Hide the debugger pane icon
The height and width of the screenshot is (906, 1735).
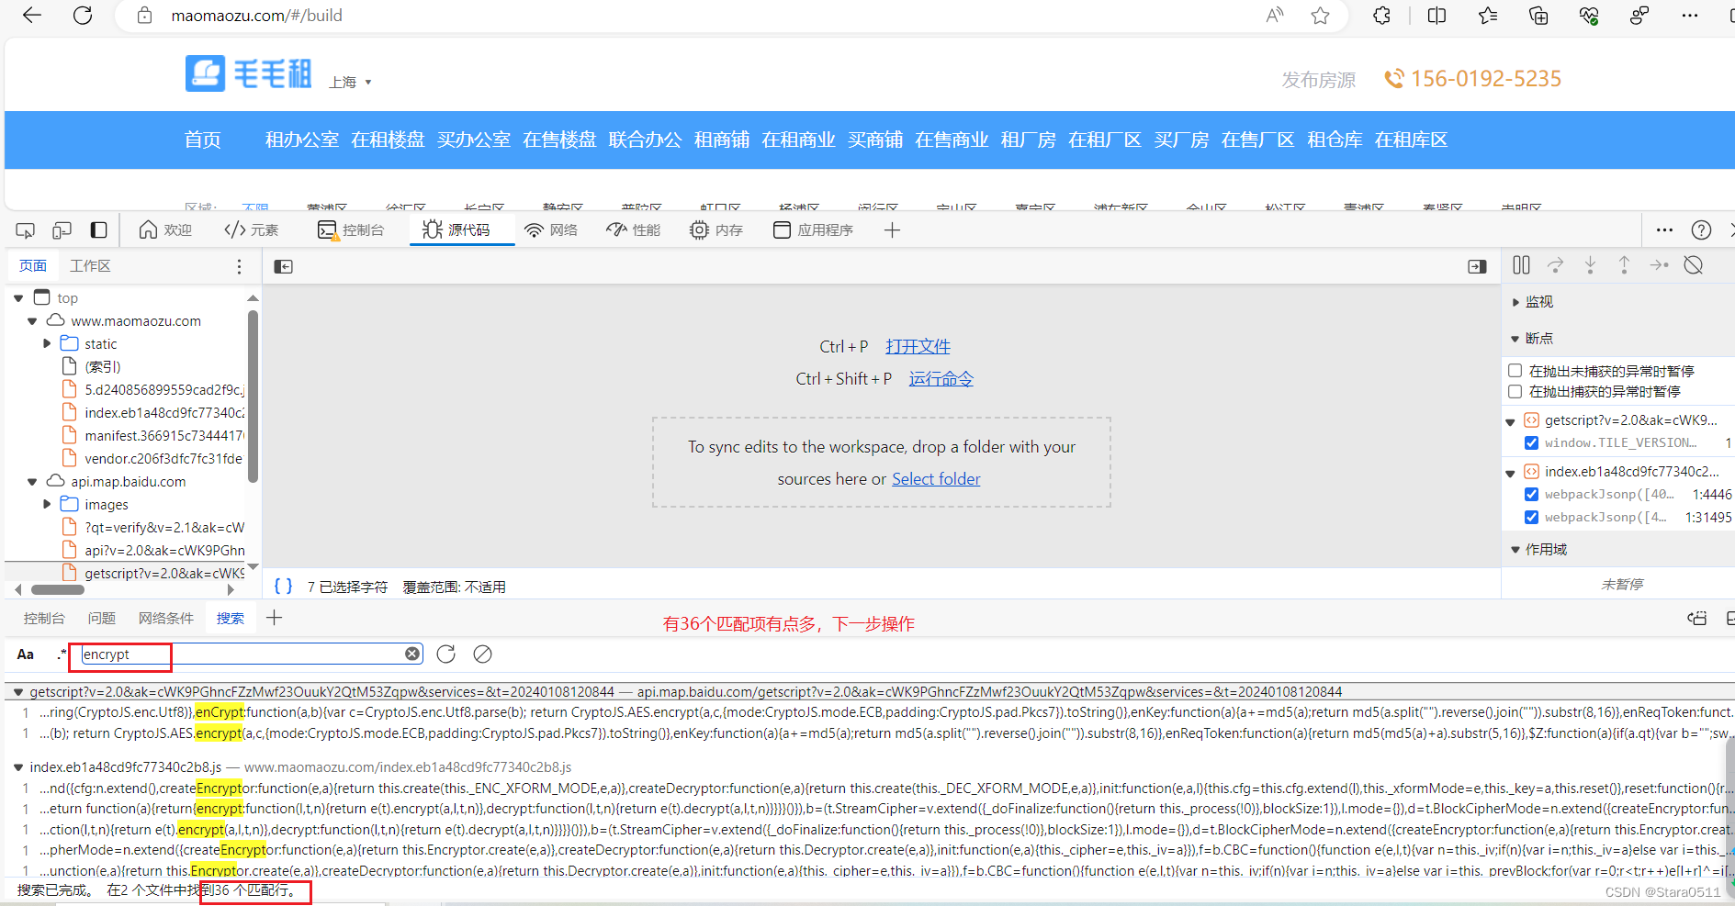coord(1477,266)
